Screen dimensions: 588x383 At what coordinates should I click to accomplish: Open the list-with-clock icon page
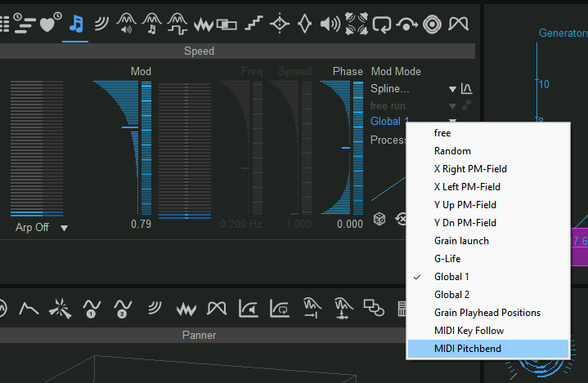(25, 23)
